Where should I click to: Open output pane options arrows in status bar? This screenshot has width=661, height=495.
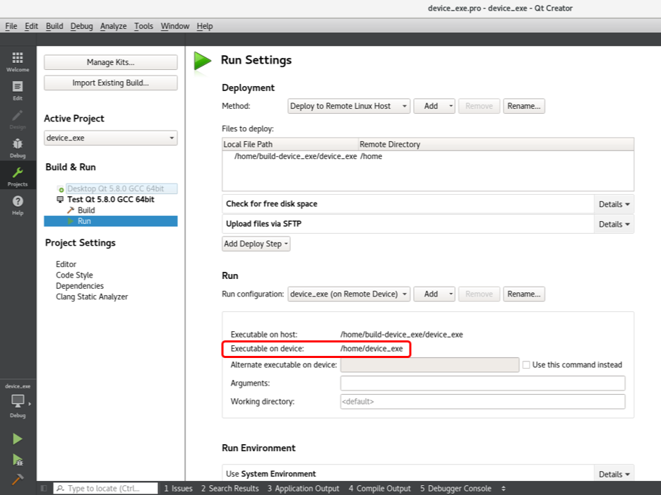[x=504, y=488]
